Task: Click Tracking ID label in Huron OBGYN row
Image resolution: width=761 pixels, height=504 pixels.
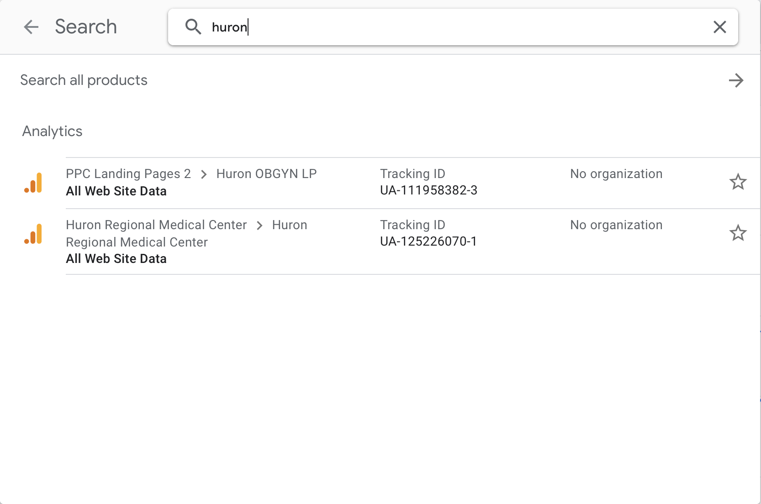Action: 412,174
